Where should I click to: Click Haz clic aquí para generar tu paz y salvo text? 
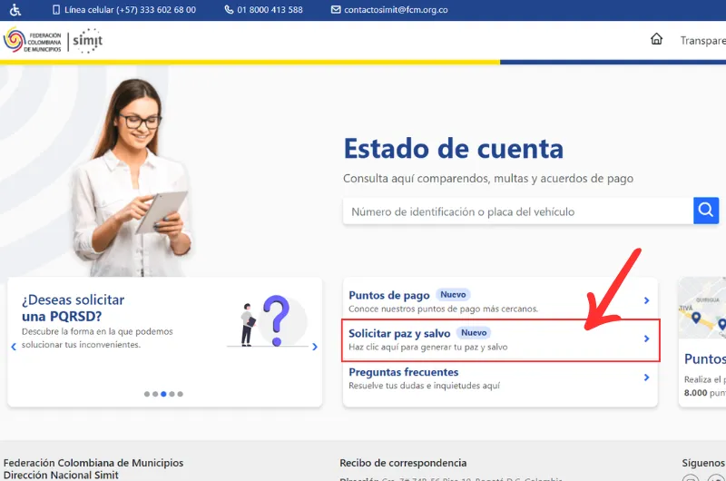(x=427, y=348)
